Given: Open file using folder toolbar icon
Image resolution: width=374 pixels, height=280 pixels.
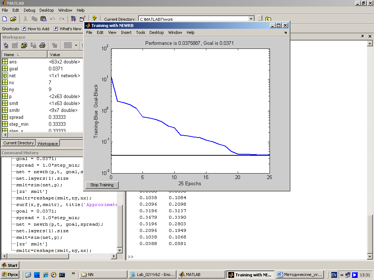Looking at the screenshot, I should tap(14, 19).
